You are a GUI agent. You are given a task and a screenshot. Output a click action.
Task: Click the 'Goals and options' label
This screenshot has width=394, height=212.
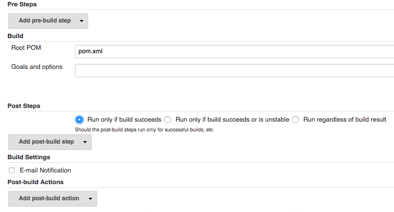37,66
